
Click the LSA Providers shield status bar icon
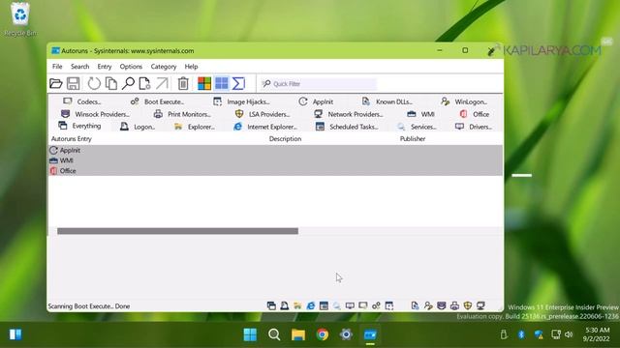click(x=468, y=305)
